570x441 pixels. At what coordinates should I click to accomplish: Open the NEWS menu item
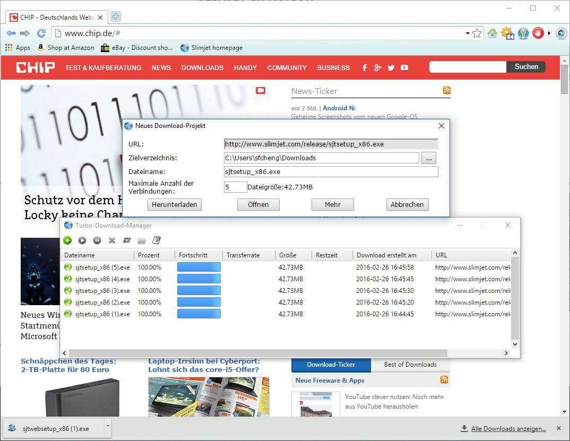161,67
